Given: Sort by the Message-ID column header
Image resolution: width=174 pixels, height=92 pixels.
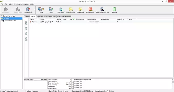Looking at the screenshot, I should click(120, 20).
